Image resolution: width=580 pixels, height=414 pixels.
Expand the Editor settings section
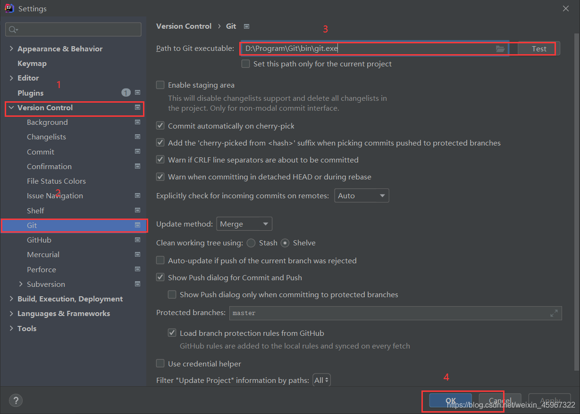11,78
